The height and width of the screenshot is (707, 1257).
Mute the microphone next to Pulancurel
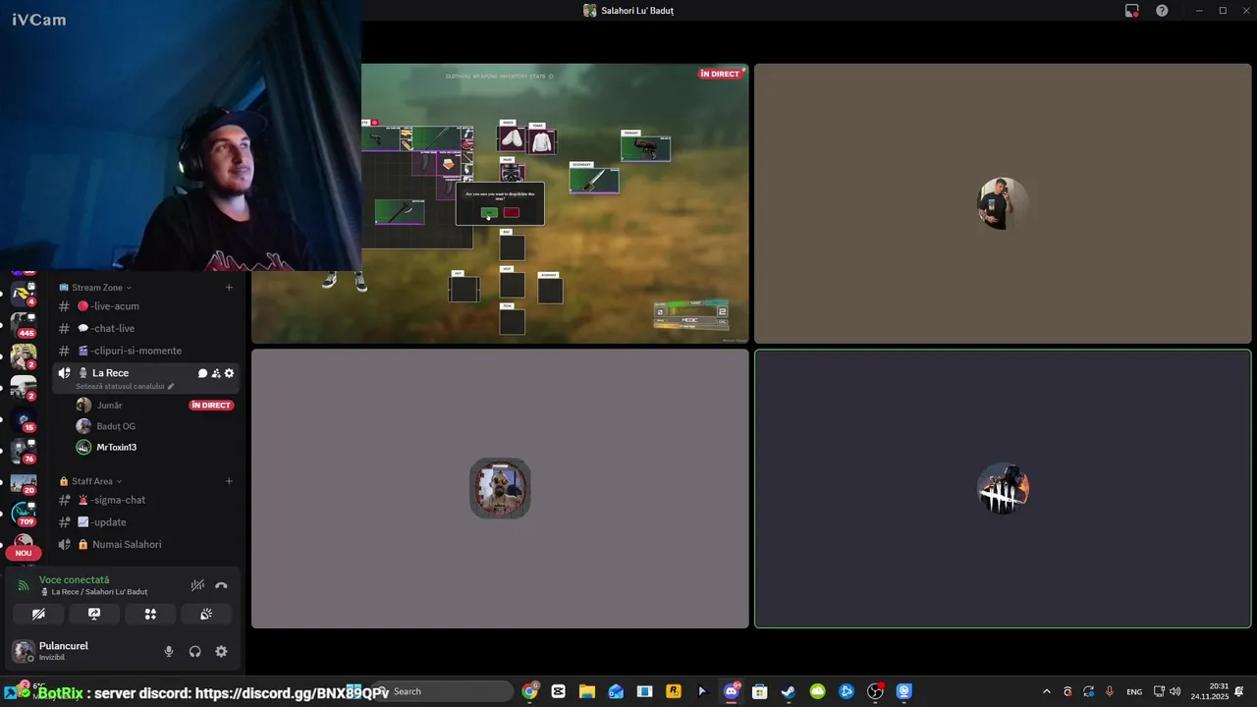click(x=169, y=651)
